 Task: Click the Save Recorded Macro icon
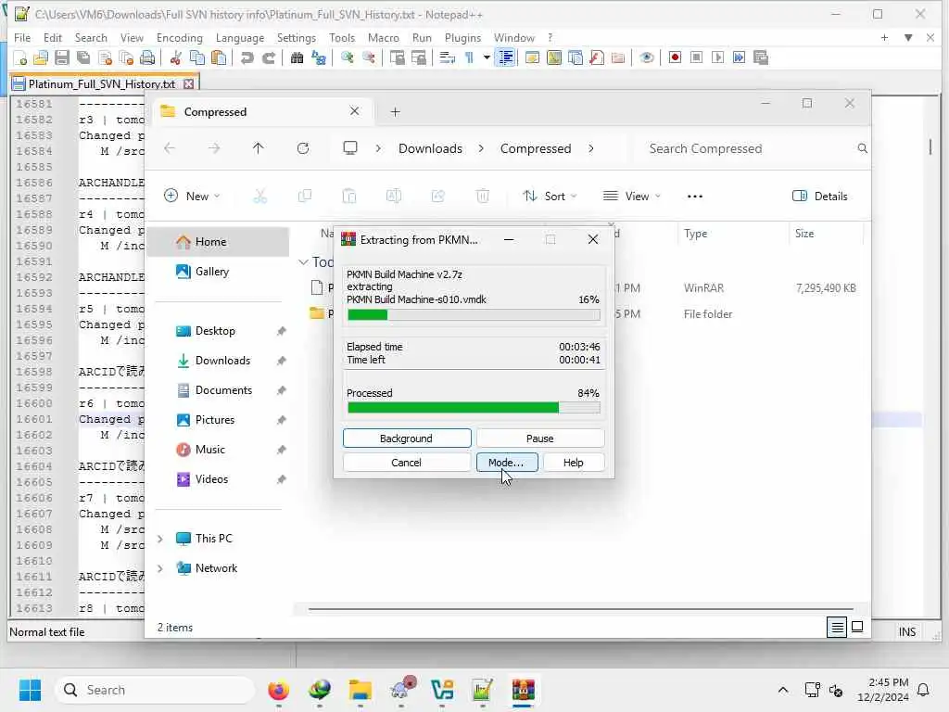click(x=761, y=58)
